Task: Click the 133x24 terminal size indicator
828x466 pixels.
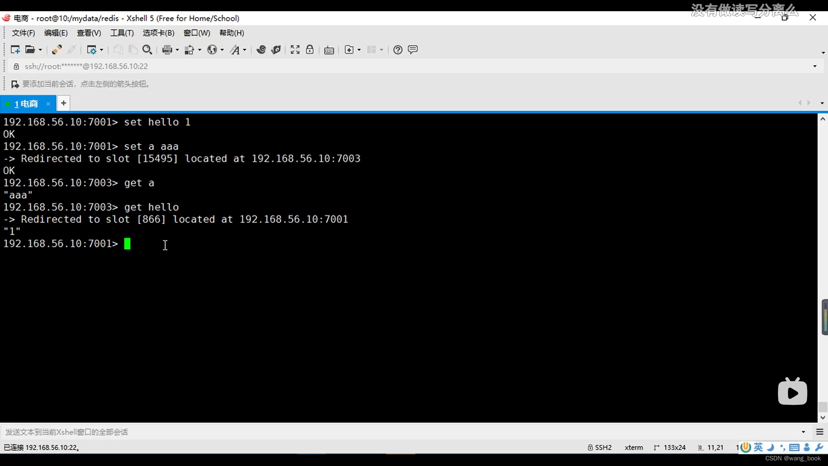Action: pyautogui.click(x=670, y=447)
